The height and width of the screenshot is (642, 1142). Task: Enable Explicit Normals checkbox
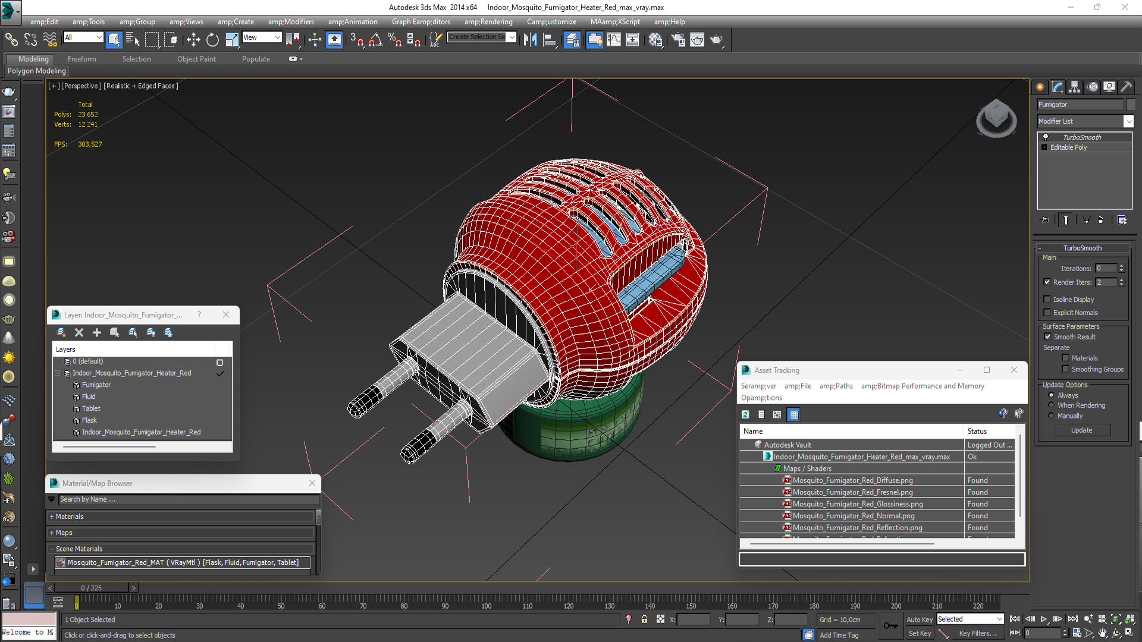1047,312
